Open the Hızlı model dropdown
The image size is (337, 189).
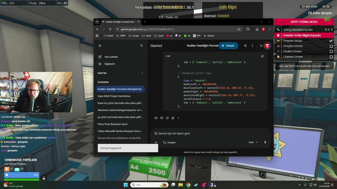click(253, 142)
